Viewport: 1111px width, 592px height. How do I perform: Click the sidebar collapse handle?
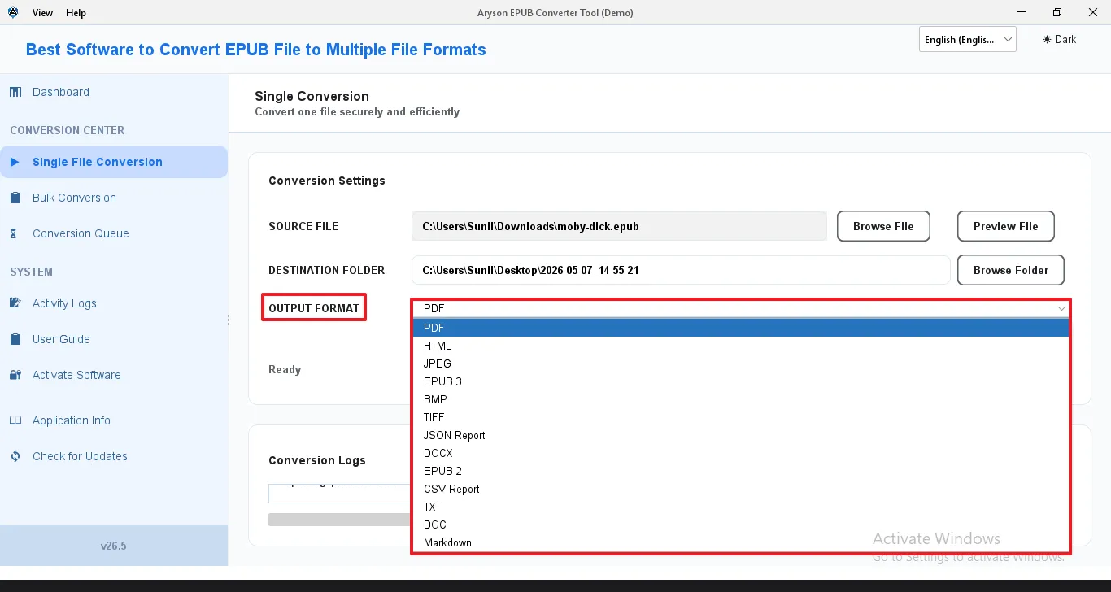228,320
